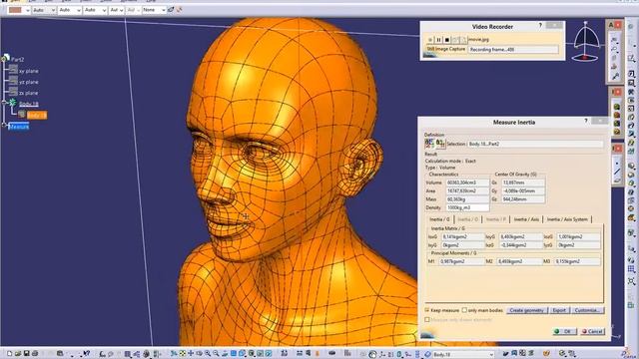
Task: Select the Plane tool in right toolbar
Action: [x=617, y=180]
